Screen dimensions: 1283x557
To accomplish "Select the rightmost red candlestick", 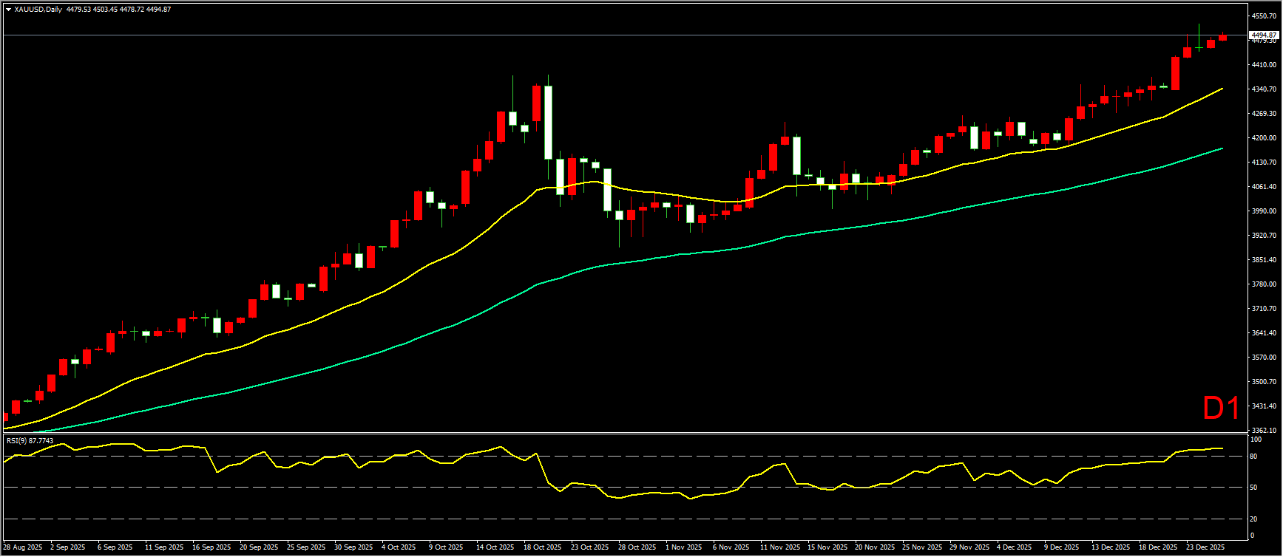I will (1222, 38).
